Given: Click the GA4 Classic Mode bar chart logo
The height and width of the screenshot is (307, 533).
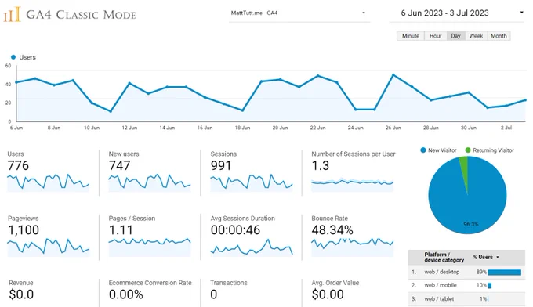Looking at the screenshot, I should tap(13, 15).
